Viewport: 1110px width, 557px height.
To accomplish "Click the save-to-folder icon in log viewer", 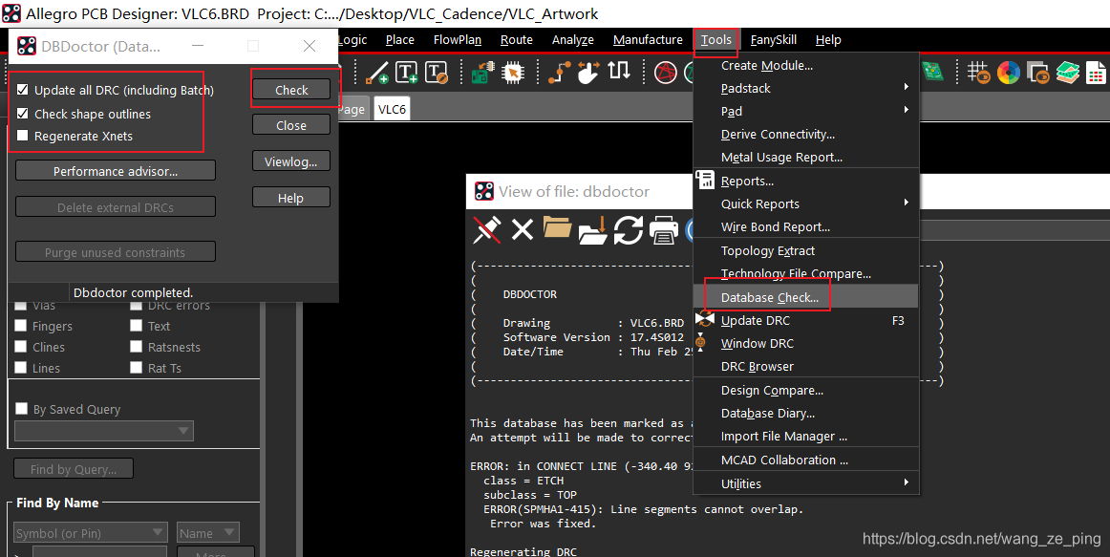I will click(x=592, y=230).
